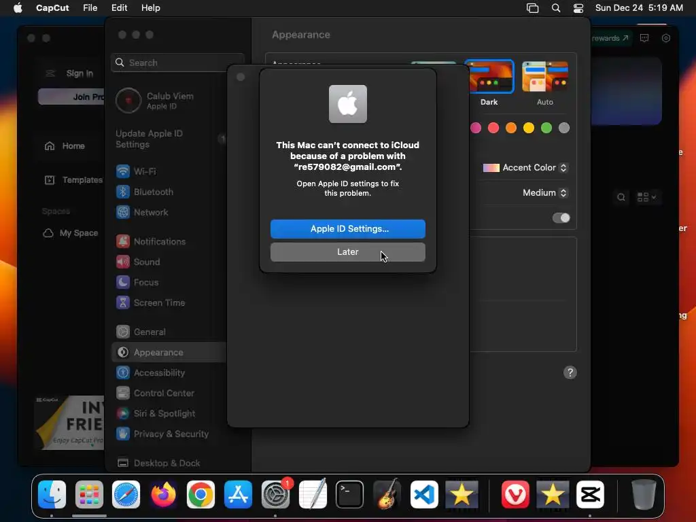
Task: Launch Safari from the Dock
Action: (126, 495)
